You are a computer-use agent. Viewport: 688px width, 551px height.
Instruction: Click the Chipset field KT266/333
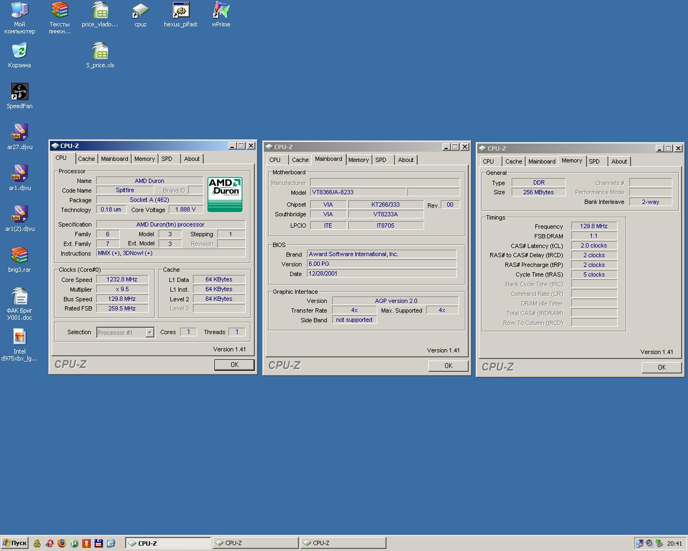tap(385, 205)
